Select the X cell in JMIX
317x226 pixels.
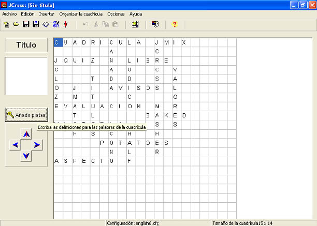click(x=186, y=42)
